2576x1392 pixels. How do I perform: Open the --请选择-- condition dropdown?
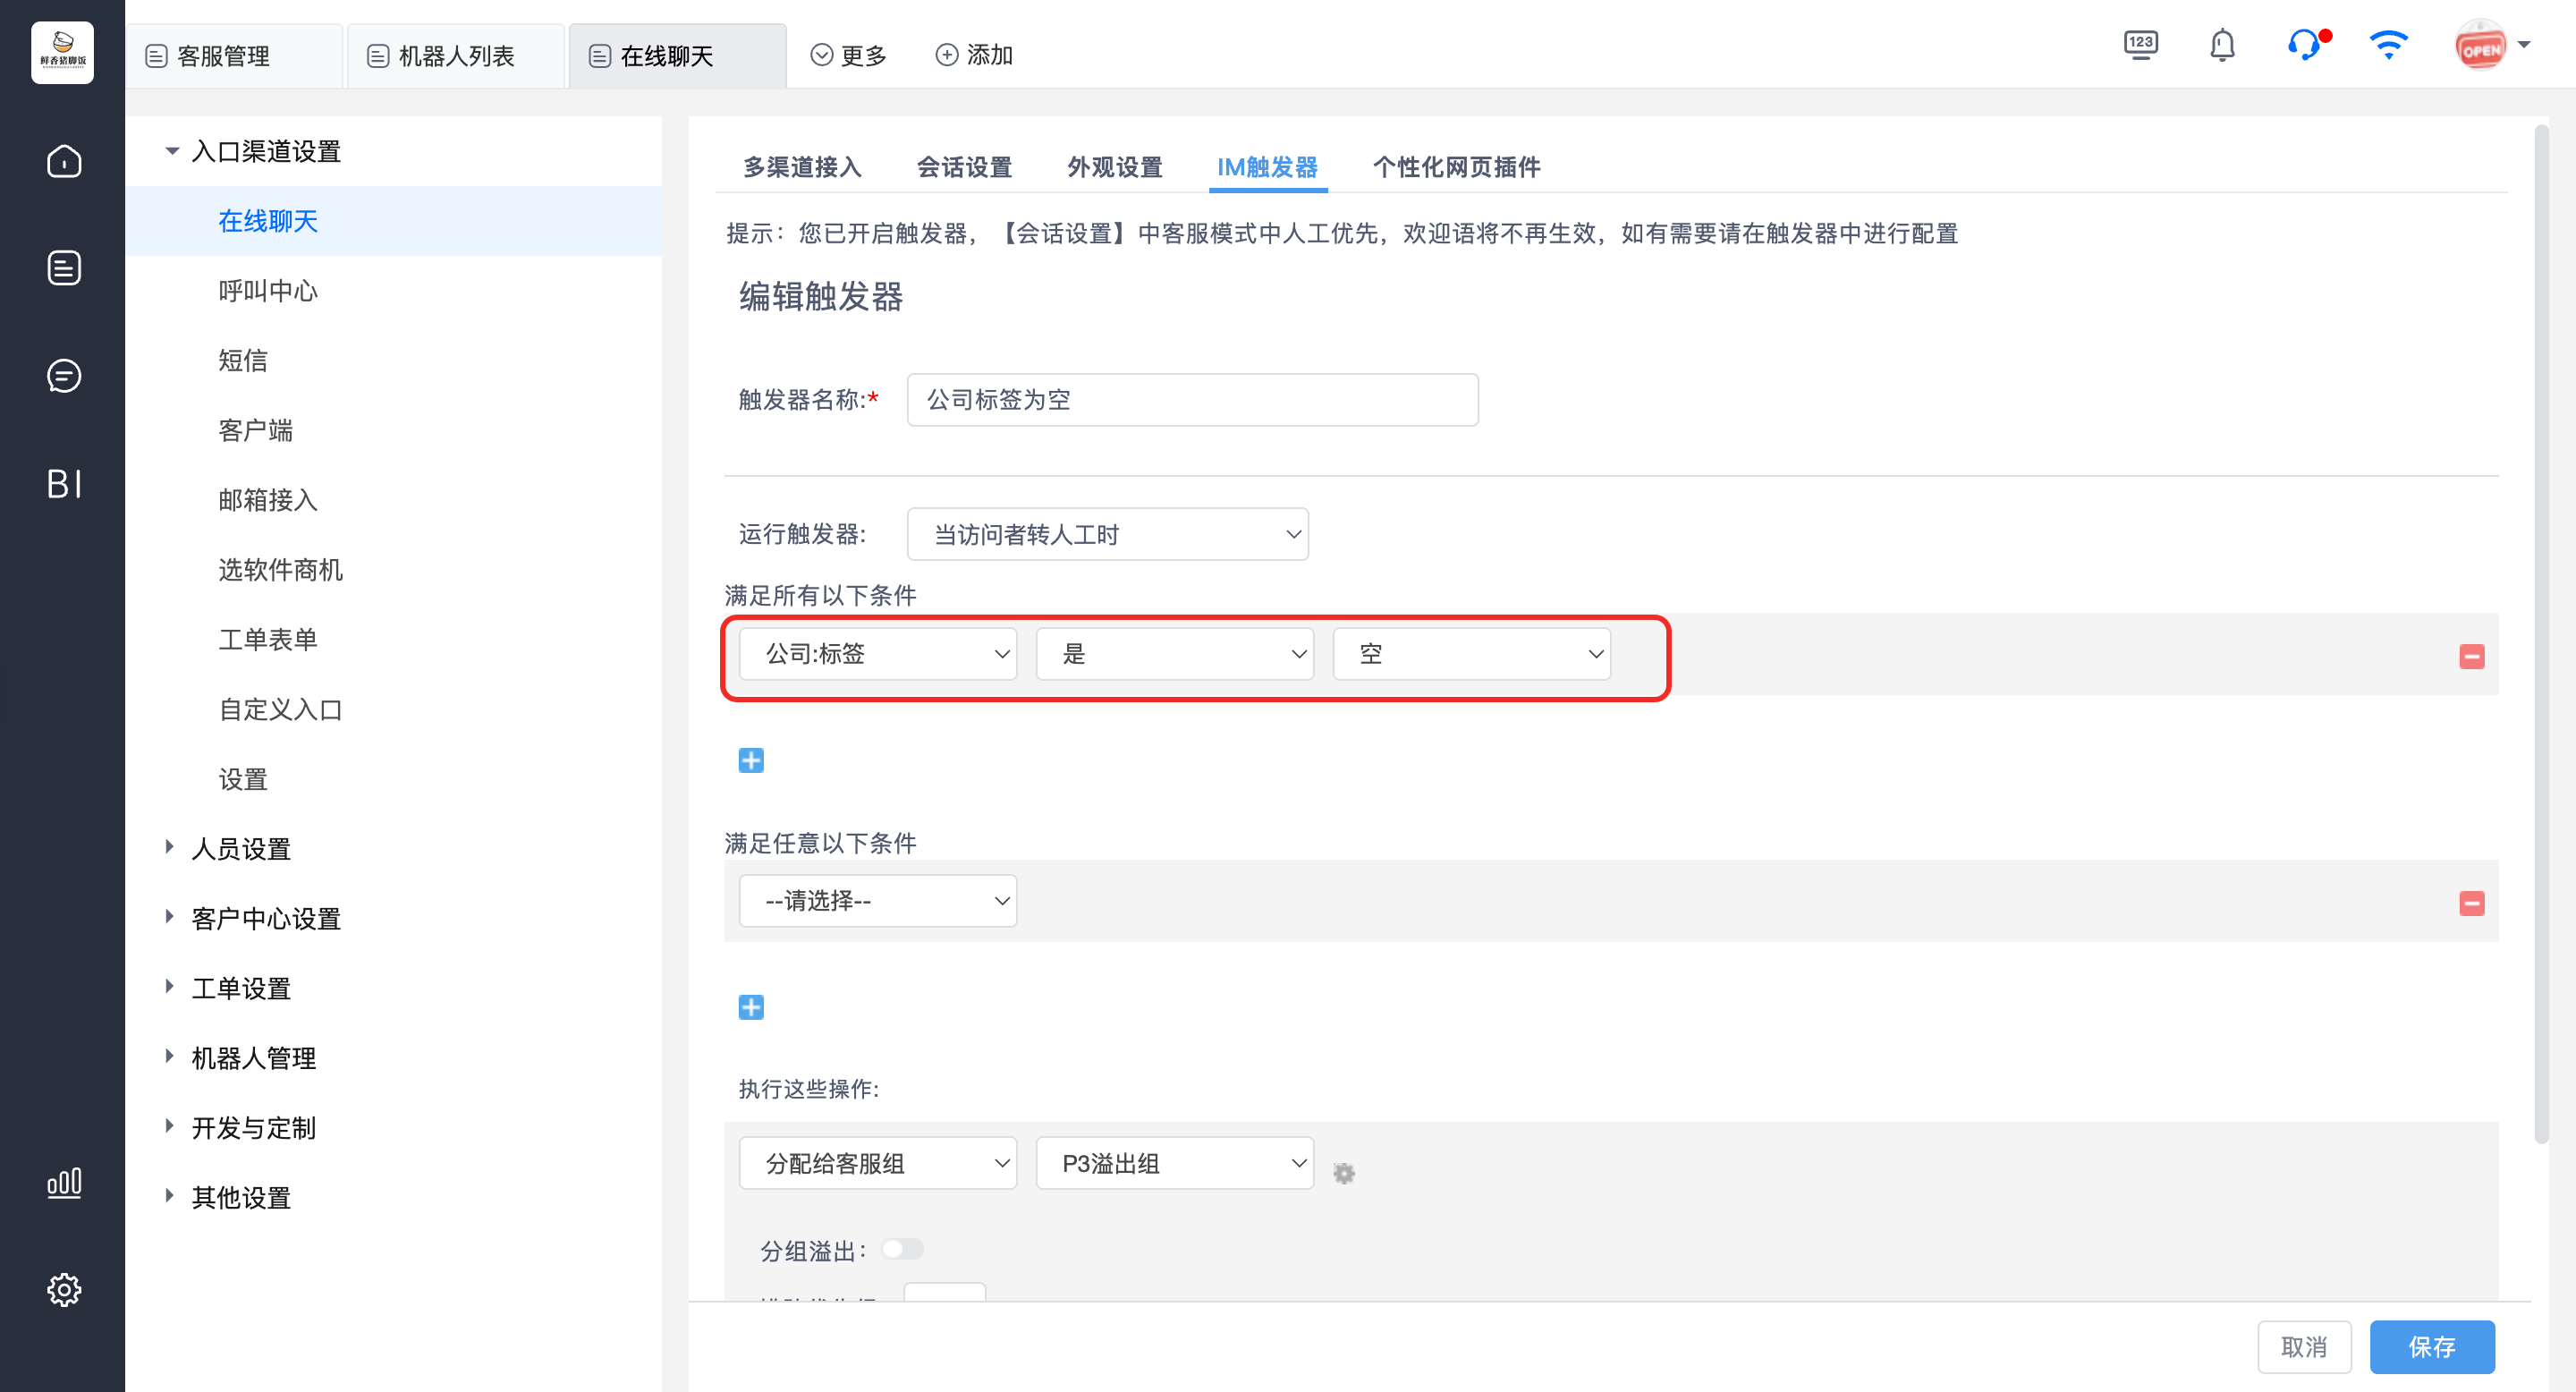pos(878,901)
